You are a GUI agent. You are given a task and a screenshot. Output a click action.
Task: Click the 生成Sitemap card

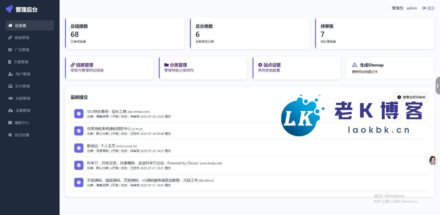tap(390, 68)
